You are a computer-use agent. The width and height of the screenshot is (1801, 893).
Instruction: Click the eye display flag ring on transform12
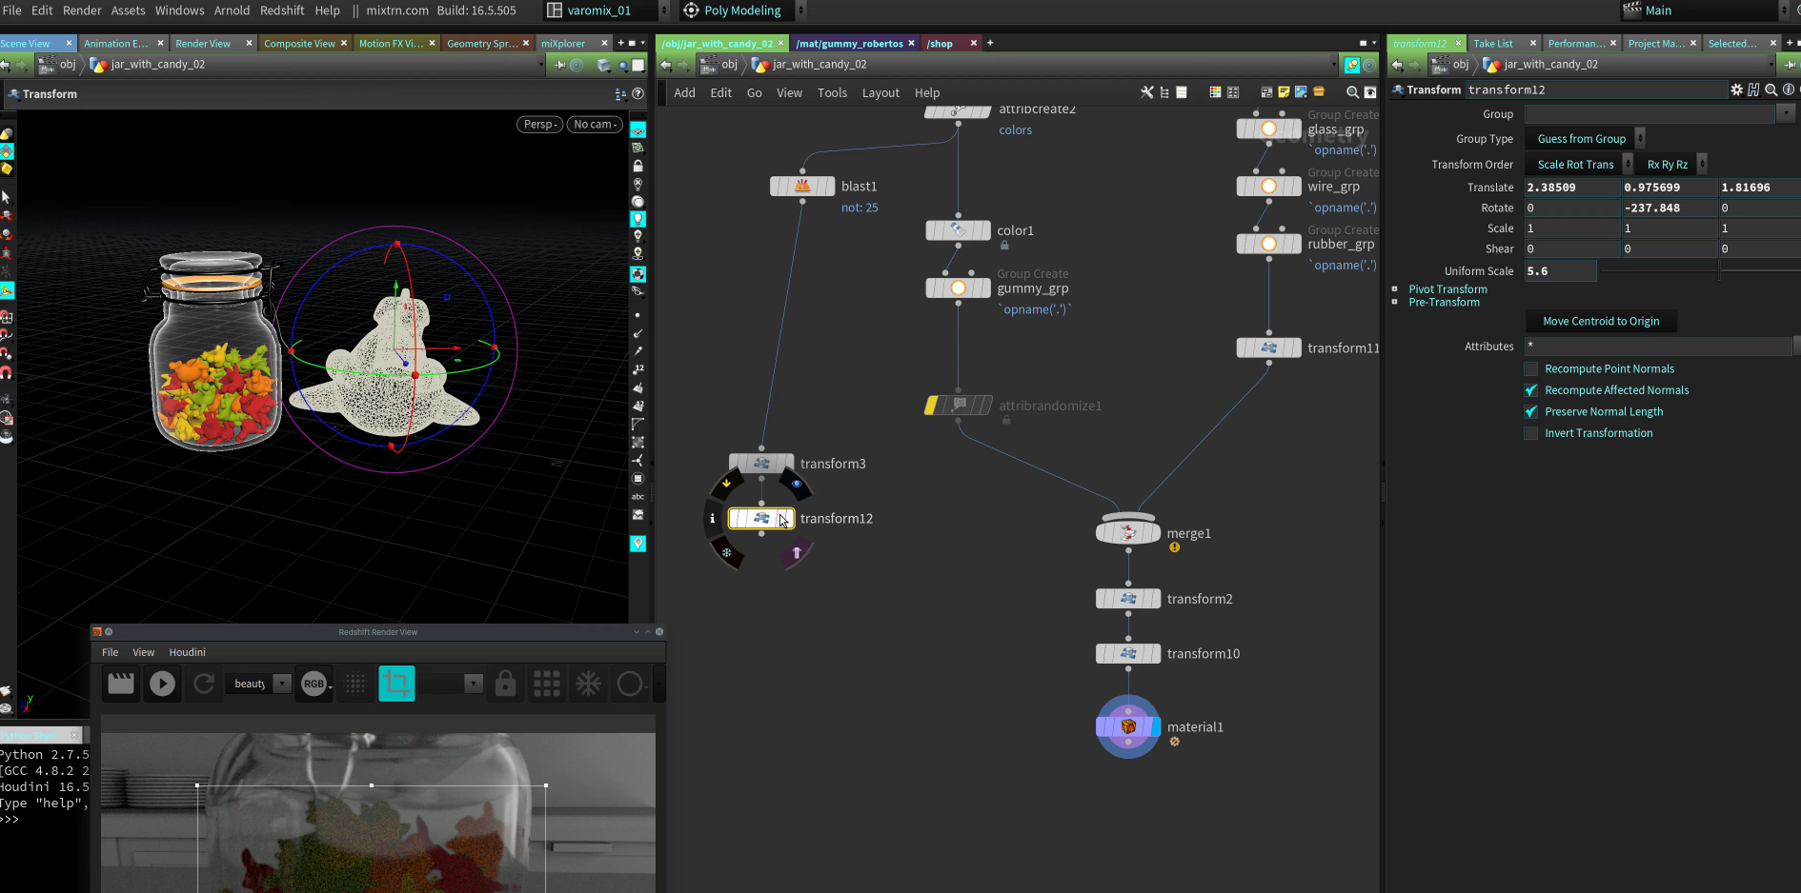(x=797, y=484)
